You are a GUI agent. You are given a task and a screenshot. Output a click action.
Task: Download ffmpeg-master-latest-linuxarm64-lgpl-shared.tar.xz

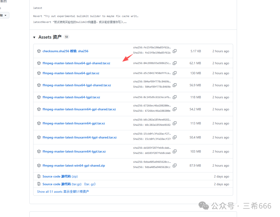point(80,137)
